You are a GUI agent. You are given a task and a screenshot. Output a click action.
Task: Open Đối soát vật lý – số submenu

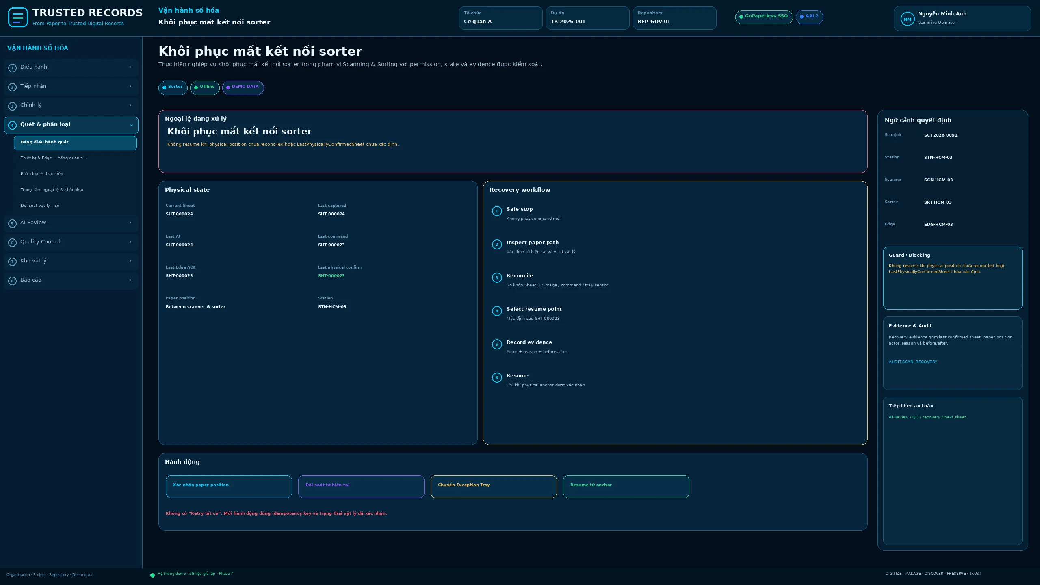75,206
